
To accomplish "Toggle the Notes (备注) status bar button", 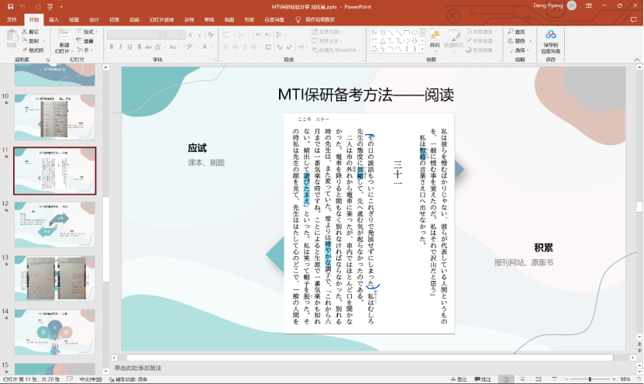I will [460, 379].
